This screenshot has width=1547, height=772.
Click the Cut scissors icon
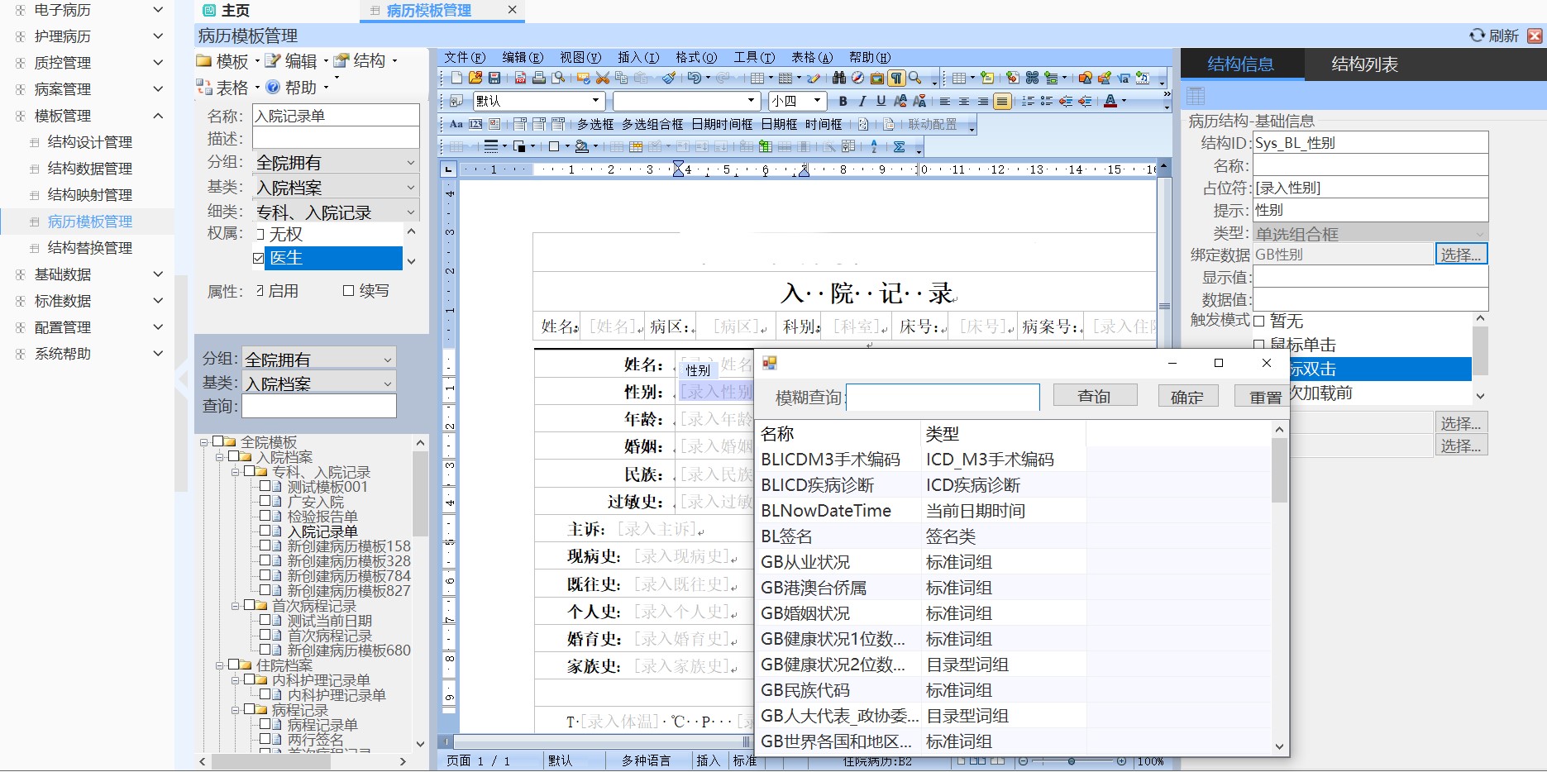(x=603, y=78)
